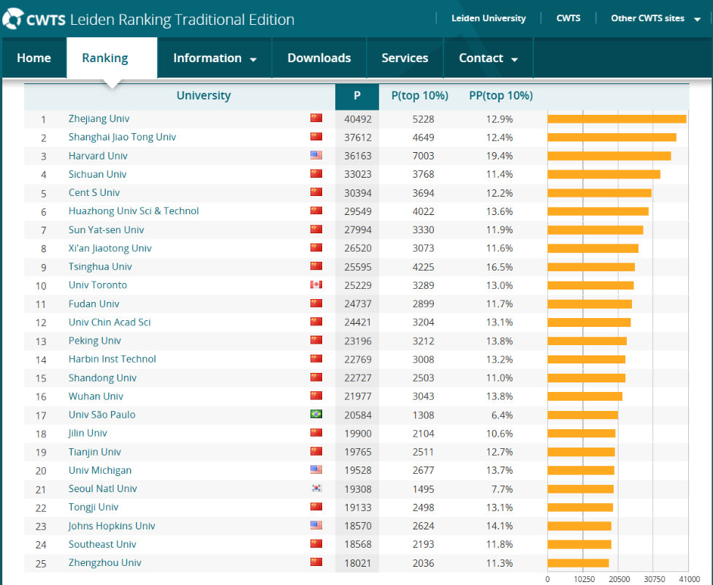Click the Canada flag next to Univ Toronto
Image resolution: width=713 pixels, height=585 pixels.
pyautogui.click(x=316, y=285)
